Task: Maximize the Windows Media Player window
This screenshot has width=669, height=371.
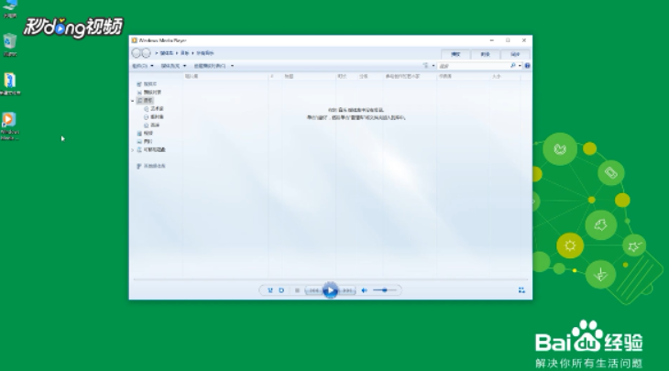Action: tap(508, 40)
